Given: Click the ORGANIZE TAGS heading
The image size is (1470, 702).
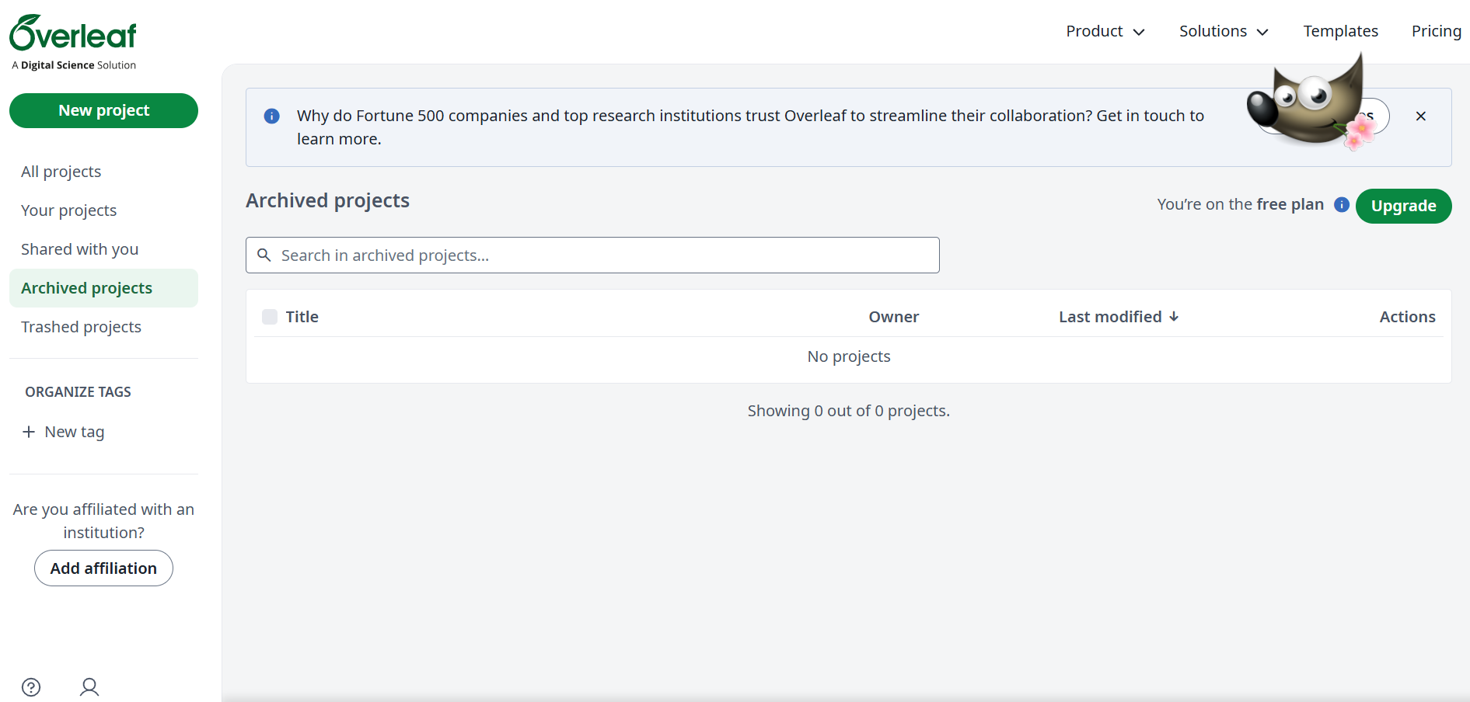Looking at the screenshot, I should (78, 392).
